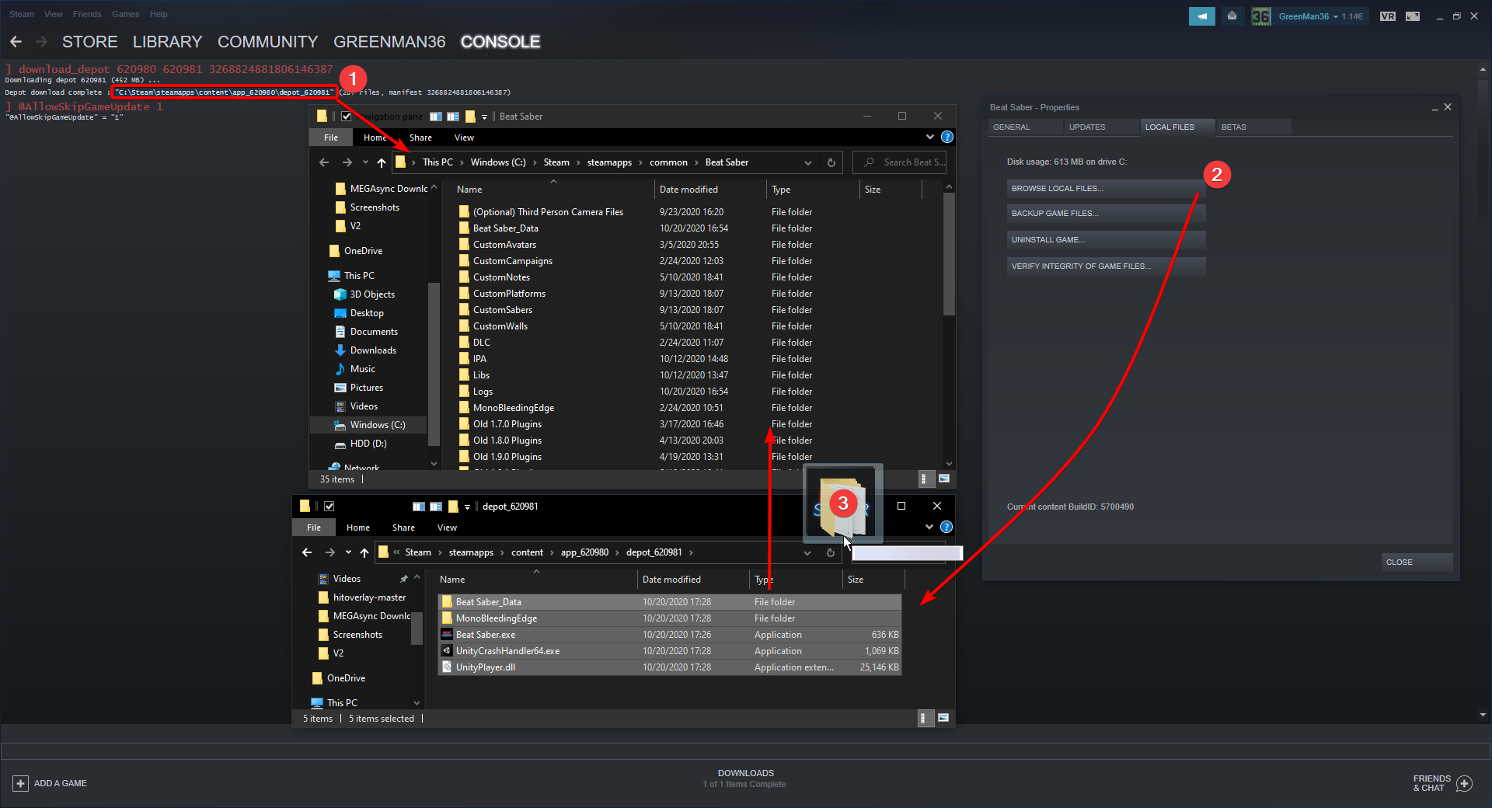The width and height of the screenshot is (1492, 808).
Task: Open Friends & Chat plus icon
Action: (1465, 783)
